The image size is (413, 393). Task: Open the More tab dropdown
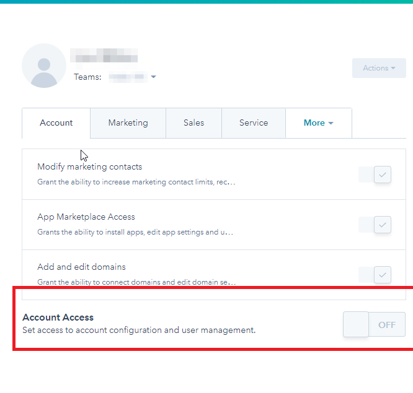[318, 123]
